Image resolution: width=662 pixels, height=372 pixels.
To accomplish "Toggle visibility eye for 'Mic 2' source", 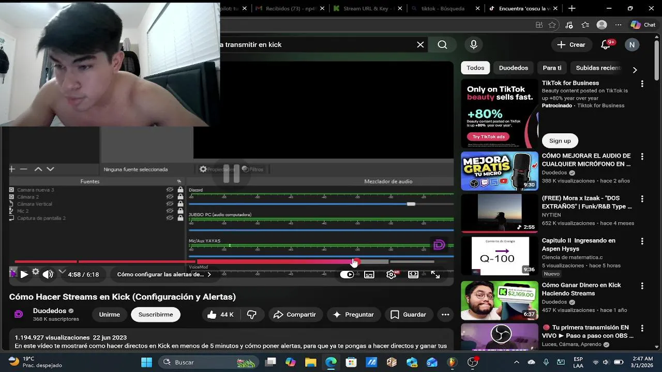I will coord(170,211).
